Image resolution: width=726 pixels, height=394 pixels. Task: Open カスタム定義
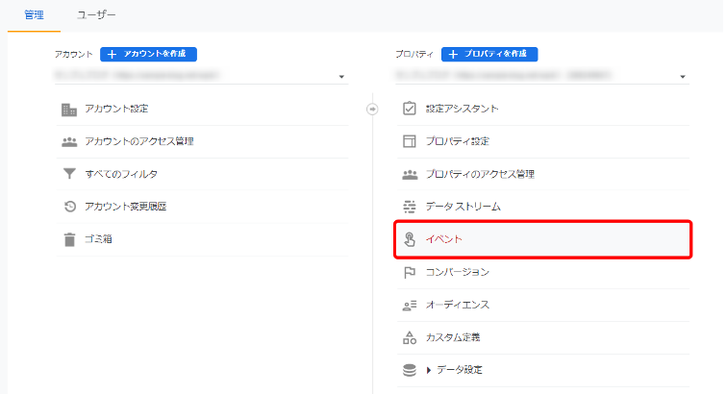click(453, 337)
